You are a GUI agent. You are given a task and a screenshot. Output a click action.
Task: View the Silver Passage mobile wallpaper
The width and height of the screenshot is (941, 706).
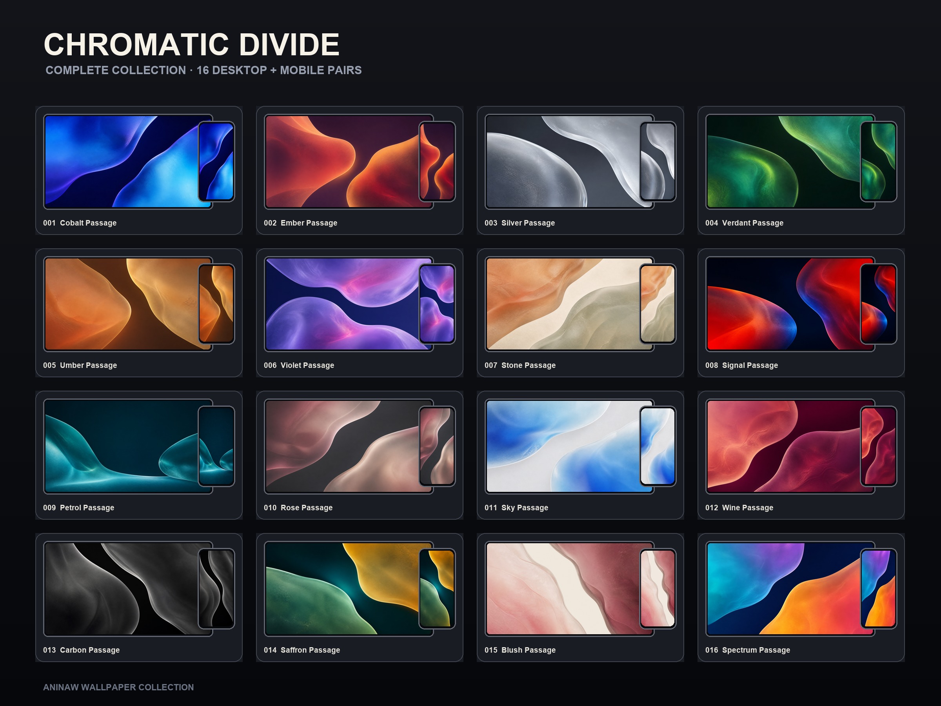tap(658, 162)
